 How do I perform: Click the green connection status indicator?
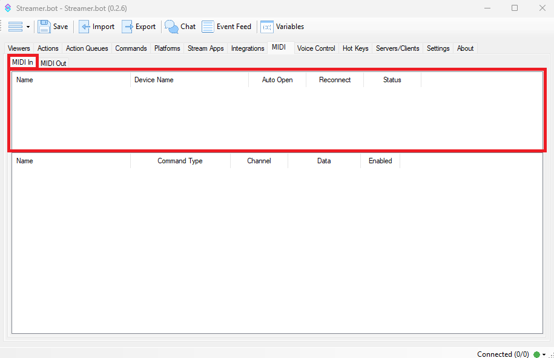[x=536, y=354]
